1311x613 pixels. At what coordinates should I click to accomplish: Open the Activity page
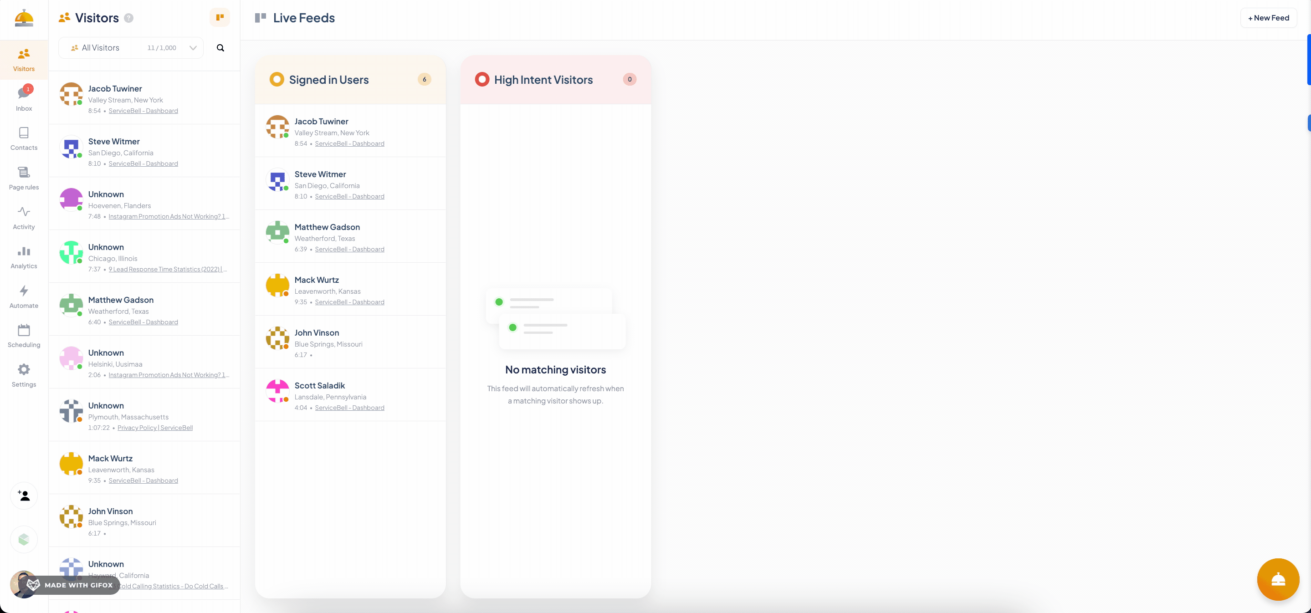[x=24, y=218]
